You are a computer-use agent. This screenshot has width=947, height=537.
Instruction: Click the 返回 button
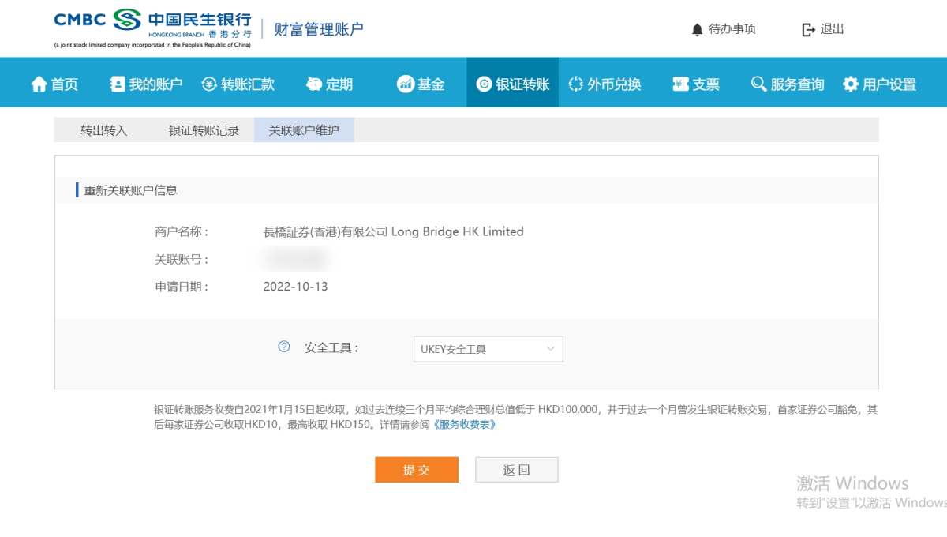(x=517, y=470)
